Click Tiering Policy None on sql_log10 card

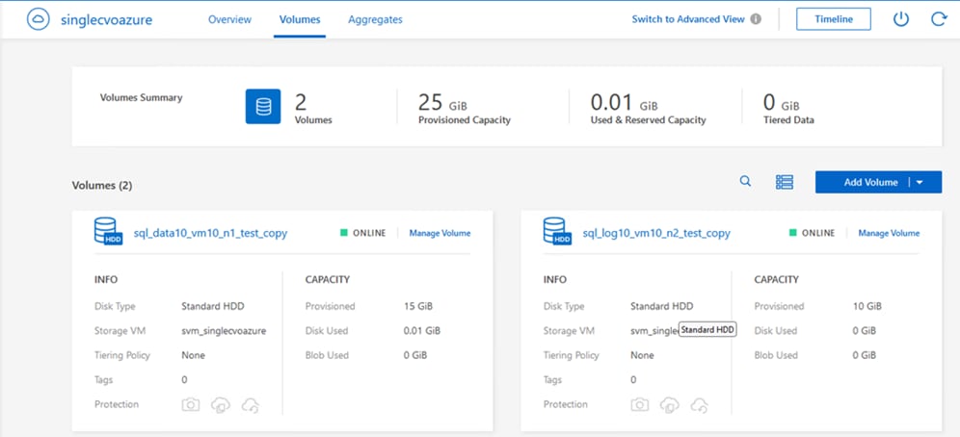[x=642, y=355]
